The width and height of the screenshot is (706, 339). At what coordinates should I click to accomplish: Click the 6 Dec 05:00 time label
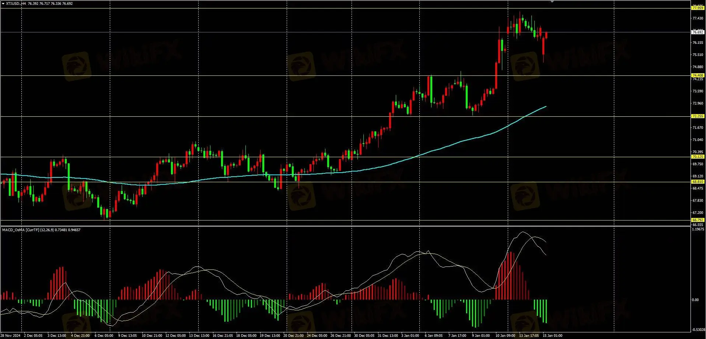click(x=104, y=336)
